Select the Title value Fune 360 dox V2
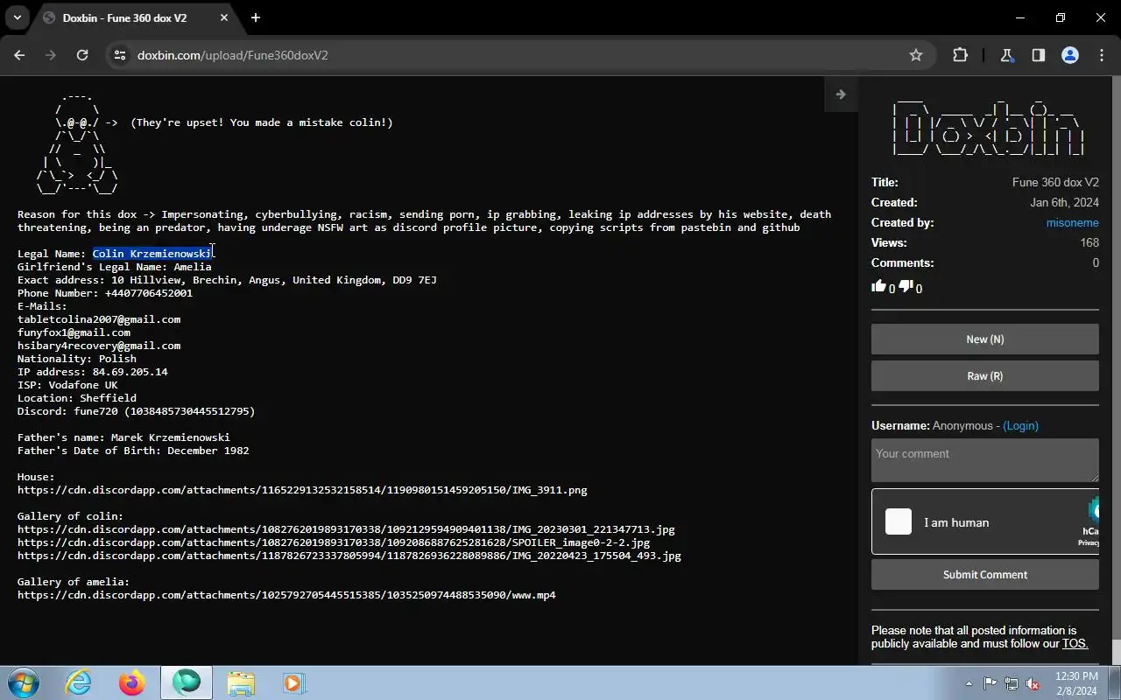 1055,183
